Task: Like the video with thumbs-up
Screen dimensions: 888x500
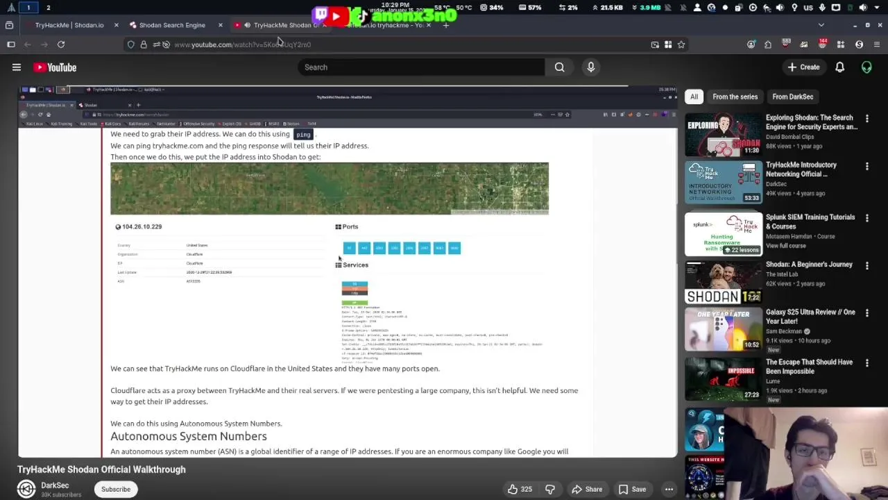Action: [x=519, y=489]
